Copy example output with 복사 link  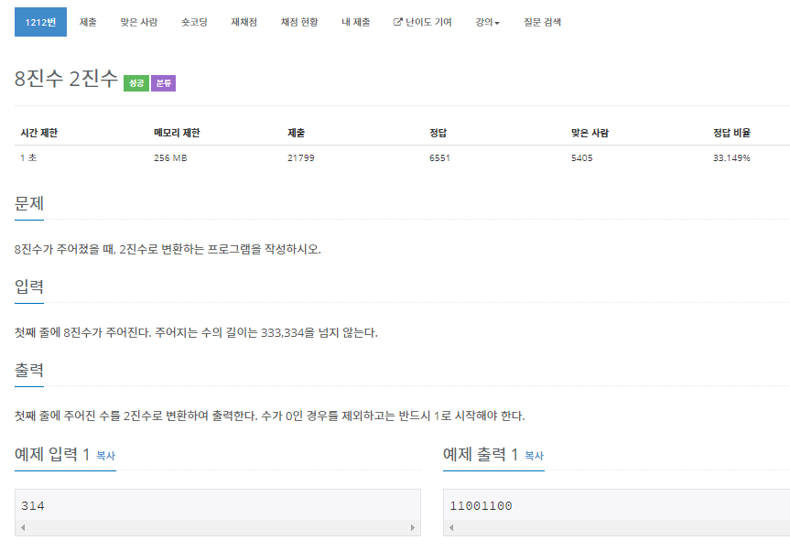point(534,456)
